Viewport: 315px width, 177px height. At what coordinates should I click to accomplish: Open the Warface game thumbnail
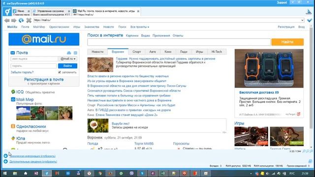pos(251,136)
